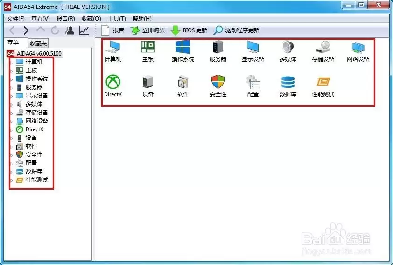
Task: Open the 收藏(O) menu
Action: pyautogui.click(x=91, y=19)
